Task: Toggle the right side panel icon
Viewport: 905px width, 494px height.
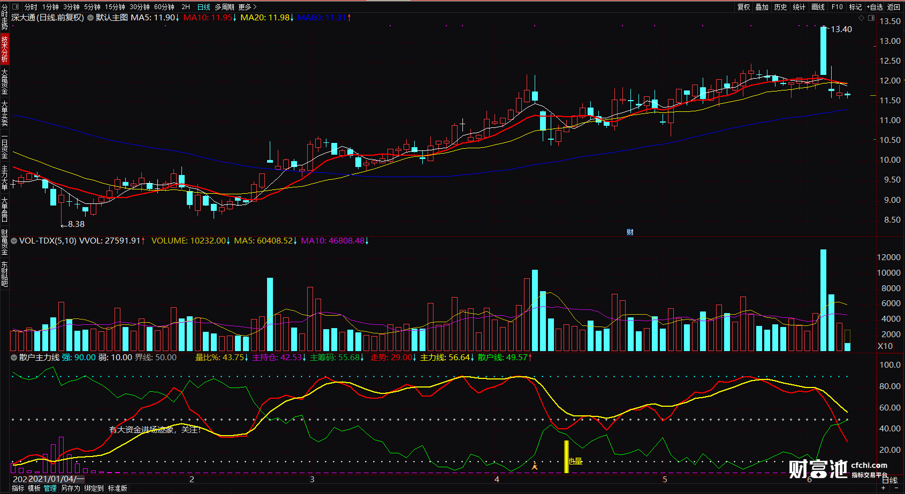Action: (871, 18)
